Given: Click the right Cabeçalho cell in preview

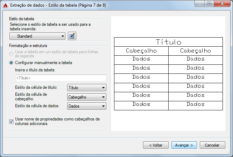Looking at the screenshot, I should pyautogui.click(x=195, y=51).
